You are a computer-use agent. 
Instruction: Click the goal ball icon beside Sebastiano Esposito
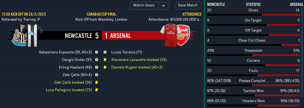(97, 52)
